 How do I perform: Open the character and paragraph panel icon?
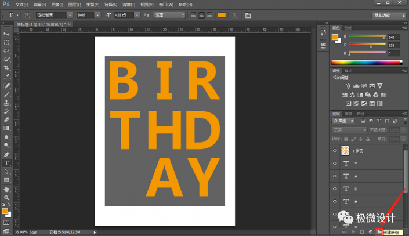(x=248, y=14)
